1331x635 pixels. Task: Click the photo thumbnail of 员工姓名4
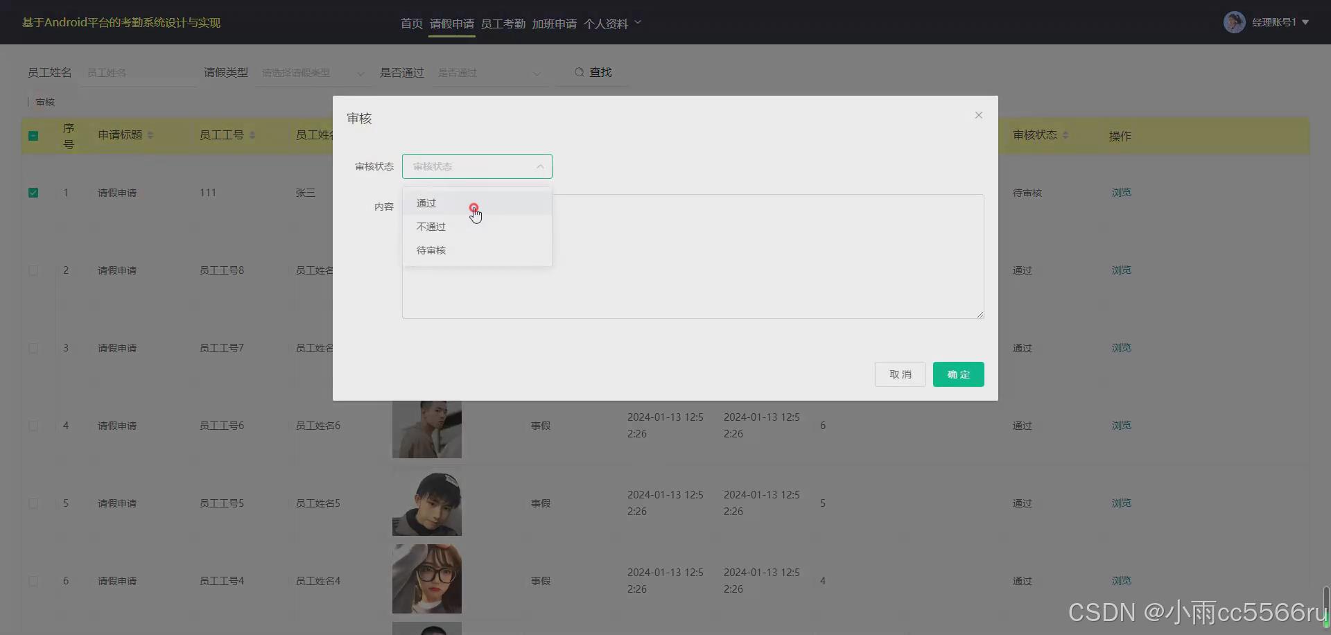(427, 579)
